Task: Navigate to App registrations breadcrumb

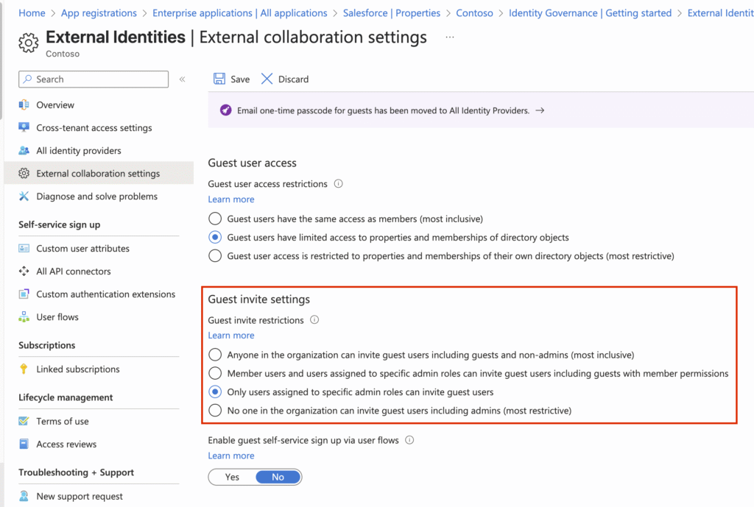Action: point(99,13)
